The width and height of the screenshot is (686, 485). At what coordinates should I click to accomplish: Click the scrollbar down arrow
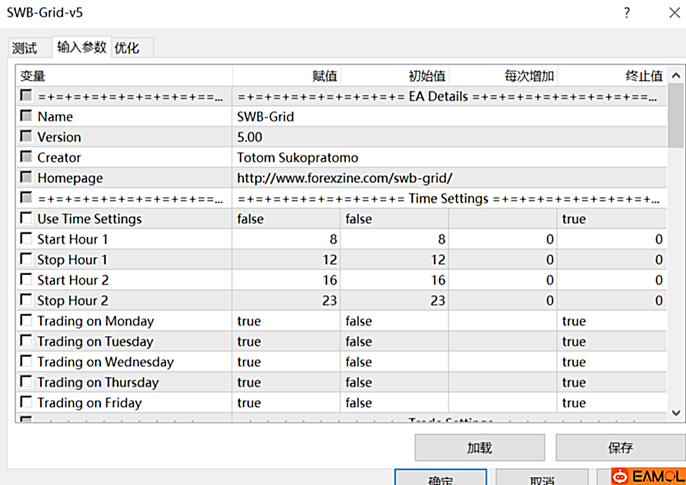(x=676, y=412)
